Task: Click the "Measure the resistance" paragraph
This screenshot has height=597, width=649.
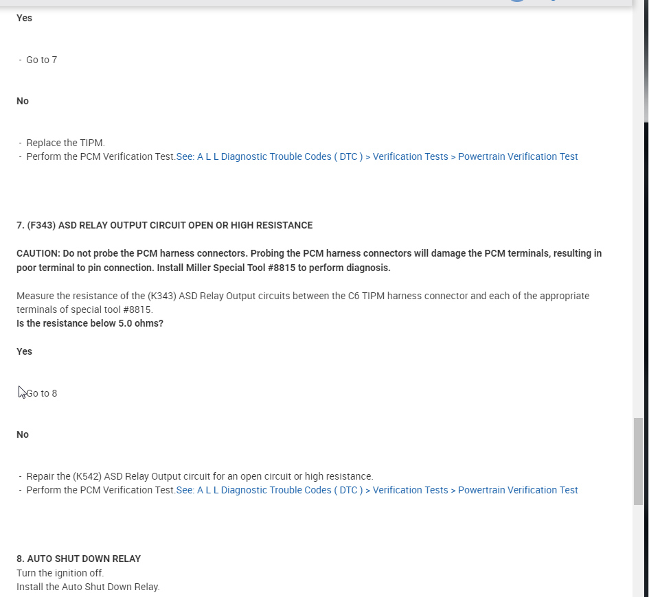Action: tap(302, 303)
